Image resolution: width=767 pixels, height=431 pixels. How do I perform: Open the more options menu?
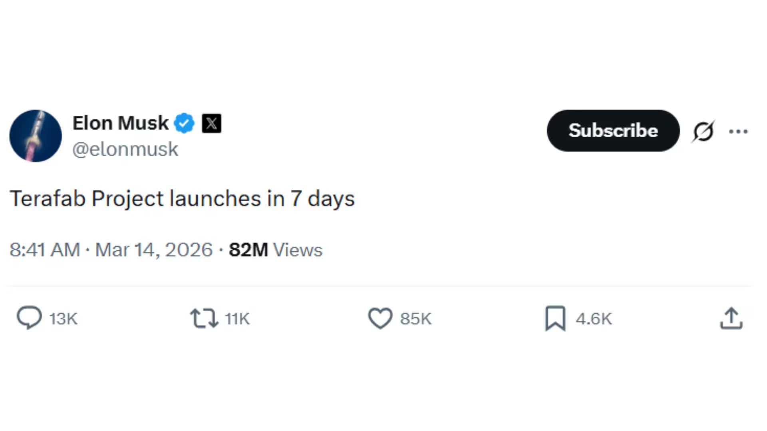738,131
